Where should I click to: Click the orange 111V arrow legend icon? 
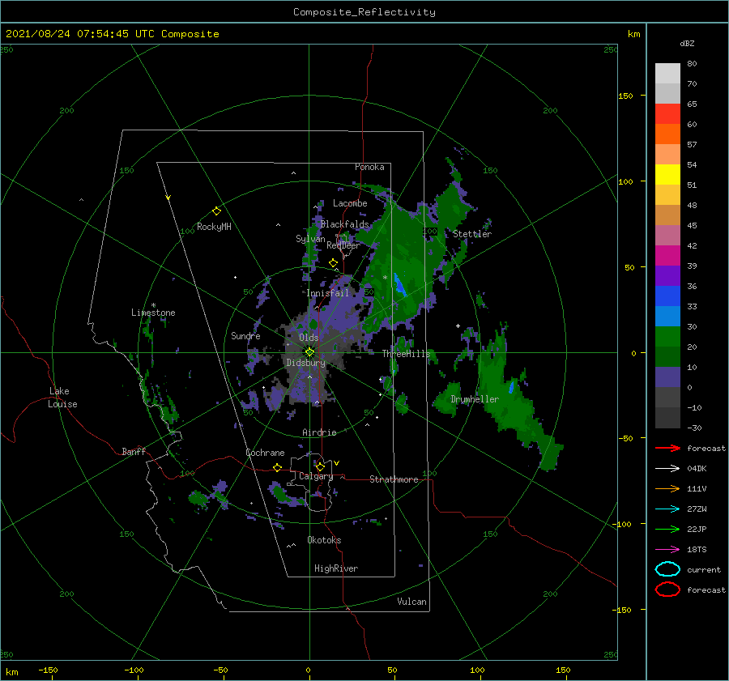[667, 488]
